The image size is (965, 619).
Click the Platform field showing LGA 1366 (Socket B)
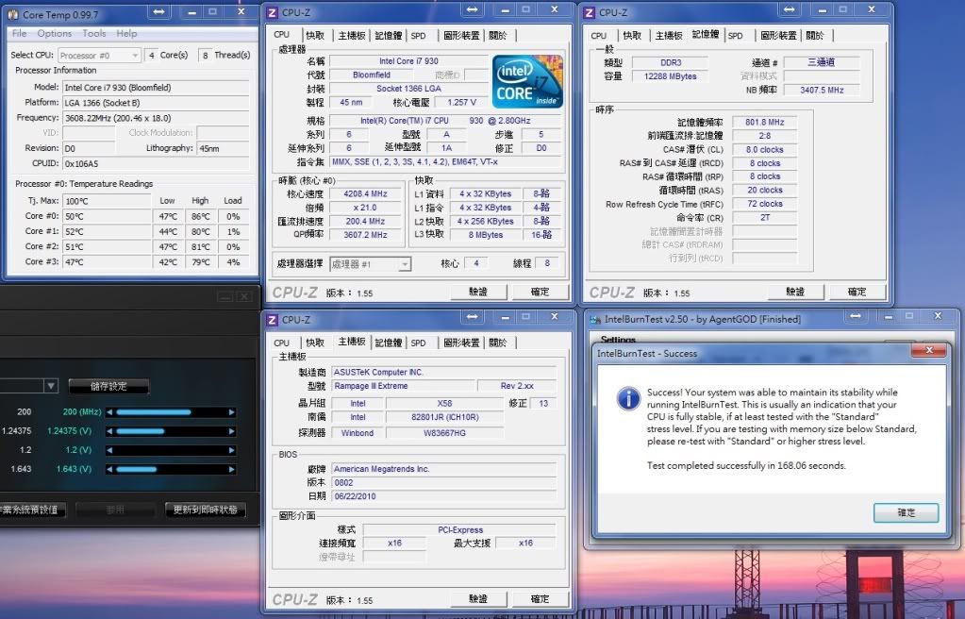pyautogui.click(x=157, y=103)
